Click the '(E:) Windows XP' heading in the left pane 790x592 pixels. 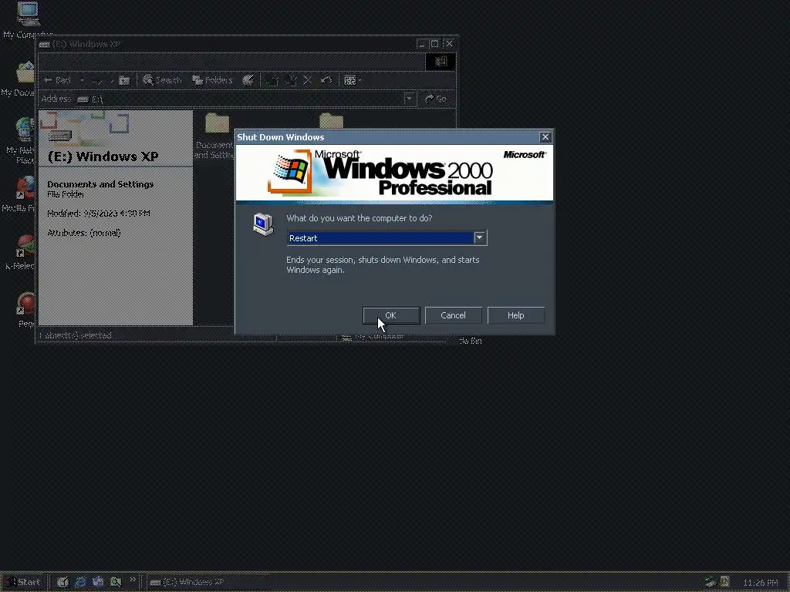(103, 156)
